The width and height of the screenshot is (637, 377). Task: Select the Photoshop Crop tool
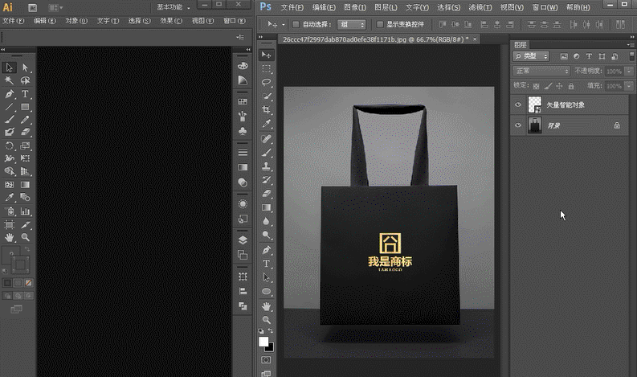pos(266,110)
